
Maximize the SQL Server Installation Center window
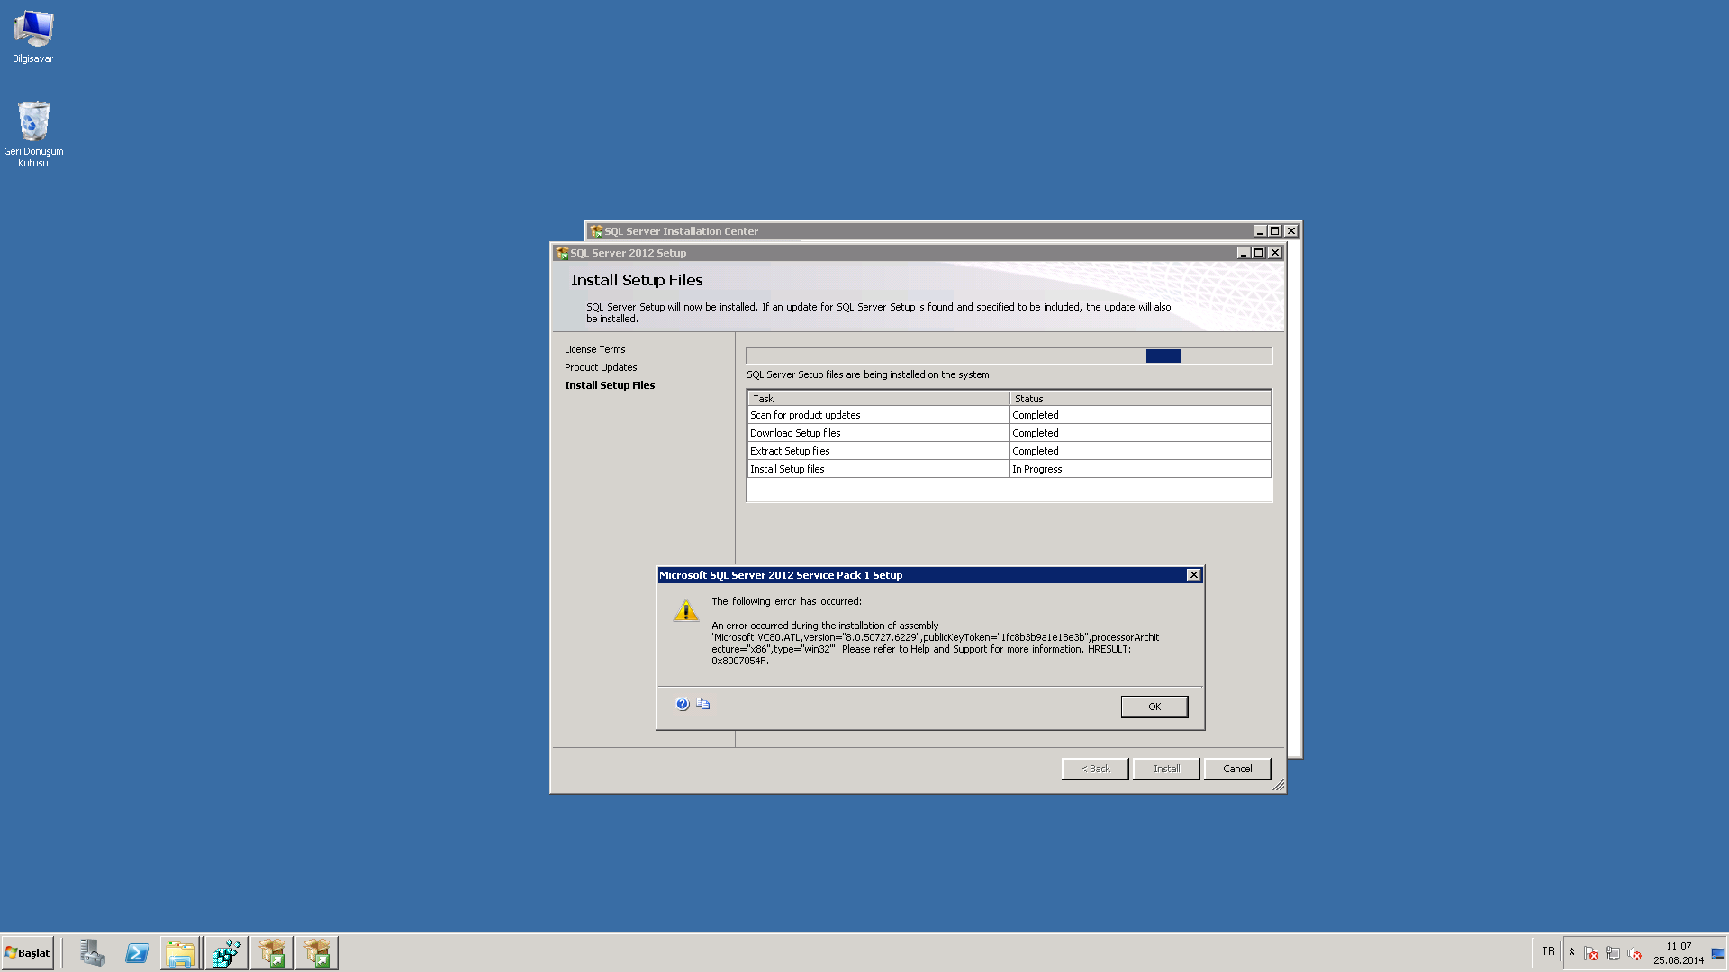tap(1275, 231)
